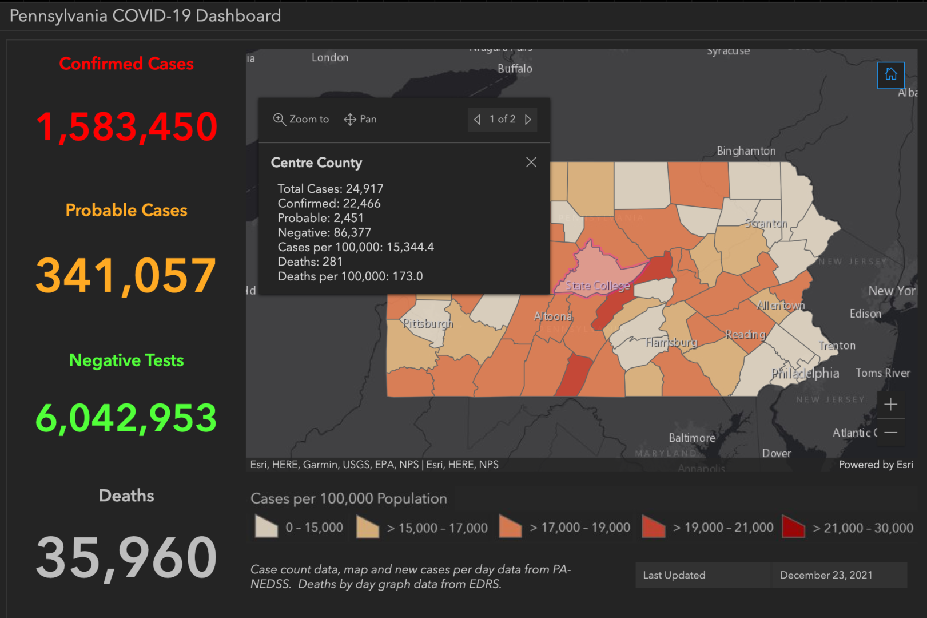Viewport: 927px width, 618px height.
Task: Click the next arrow to view page 2
Action: [528, 120]
